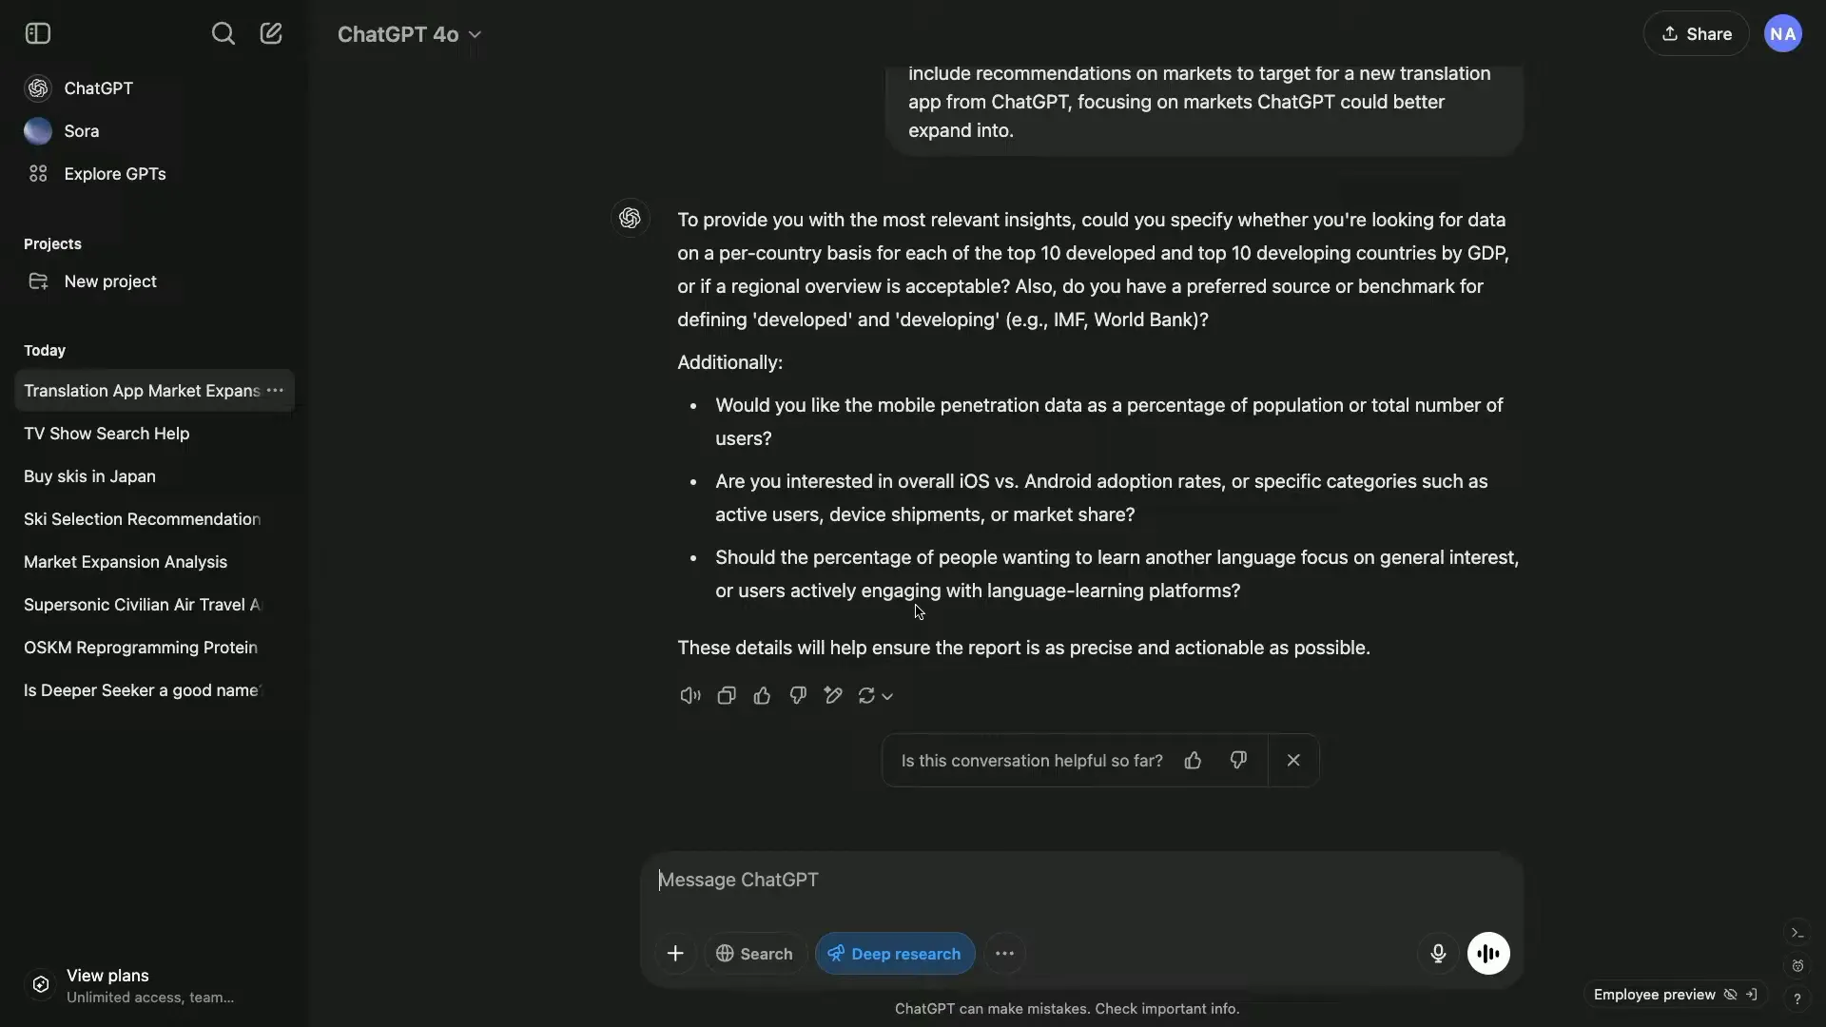Report a bug with the bug icon
The image size is (1826, 1027).
[1797, 965]
